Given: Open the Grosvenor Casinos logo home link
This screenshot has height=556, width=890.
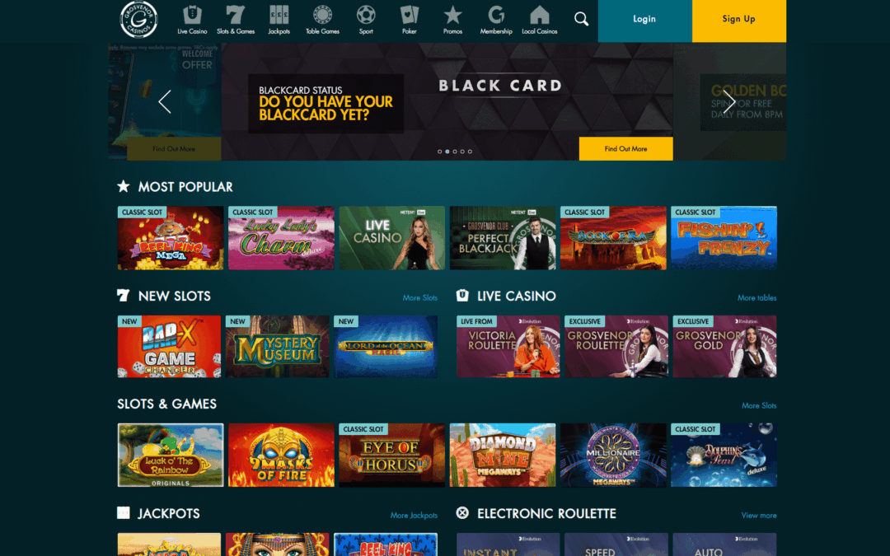Looking at the screenshot, I should click(138, 19).
